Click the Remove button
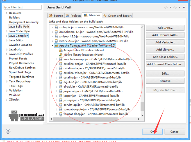 (165, 81)
